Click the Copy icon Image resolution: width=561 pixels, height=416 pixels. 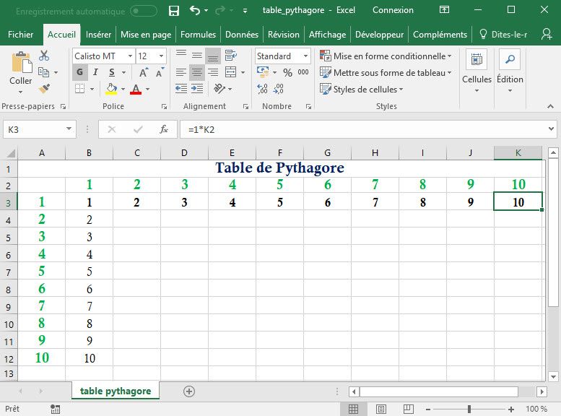tap(43, 72)
